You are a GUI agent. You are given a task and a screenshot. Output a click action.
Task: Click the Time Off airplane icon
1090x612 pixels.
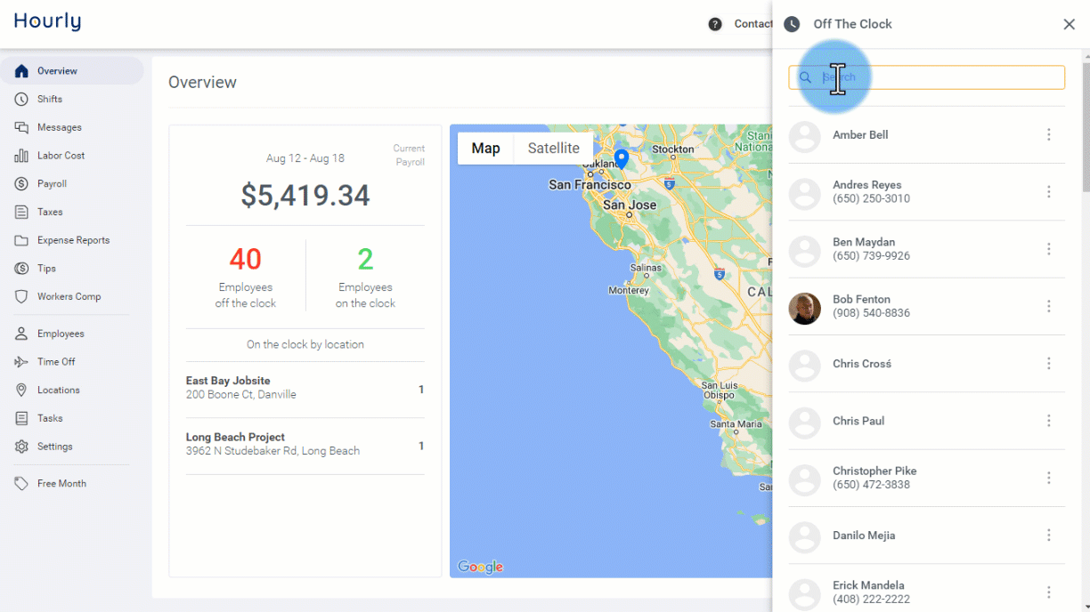pyautogui.click(x=21, y=362)
